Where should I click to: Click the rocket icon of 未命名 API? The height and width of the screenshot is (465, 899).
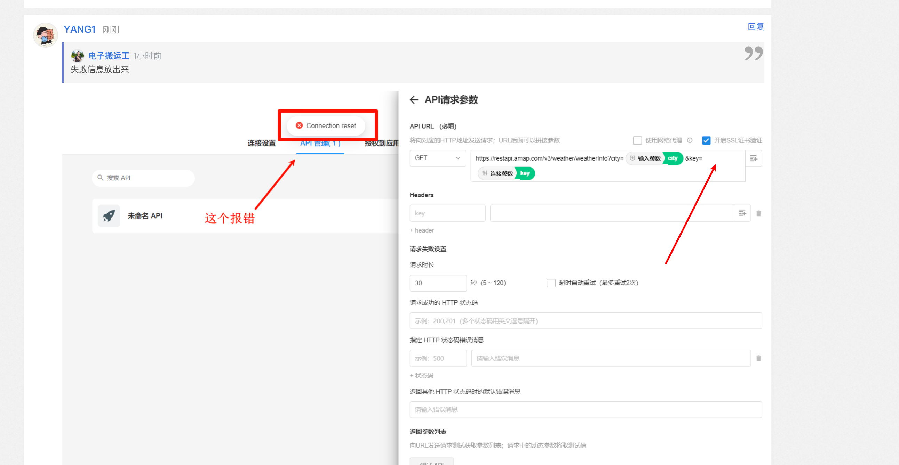(109, 216)
